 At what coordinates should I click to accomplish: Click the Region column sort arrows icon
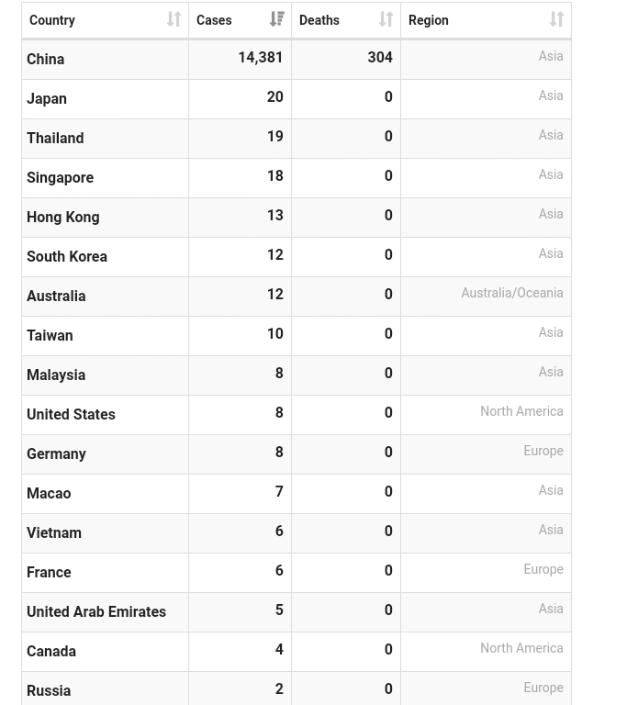click(x=556, y=20)
